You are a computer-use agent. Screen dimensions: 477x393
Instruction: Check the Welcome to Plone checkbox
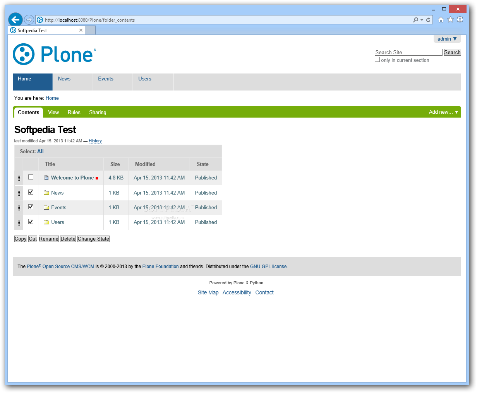coord(31,177)
